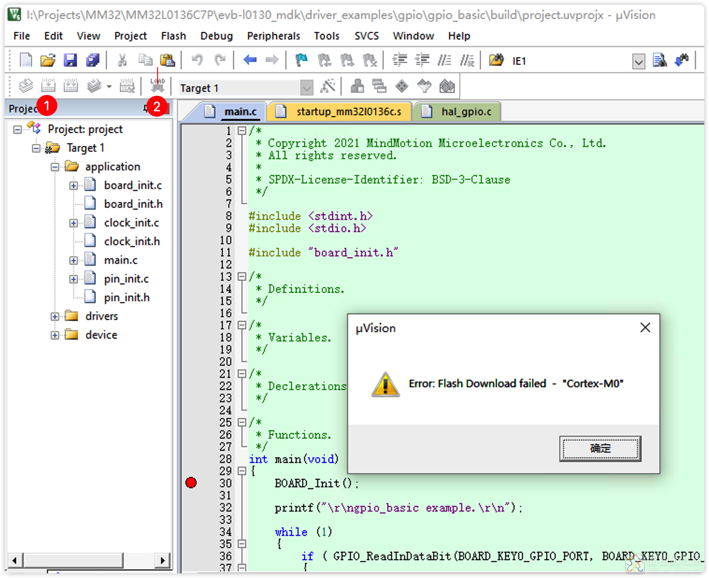Expand the clock_init.c file node
709x578 pixels.
tap(73, 223)
